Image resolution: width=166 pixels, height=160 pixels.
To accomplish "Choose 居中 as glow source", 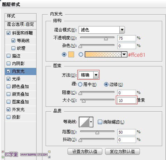I will (x=80, y=85).
